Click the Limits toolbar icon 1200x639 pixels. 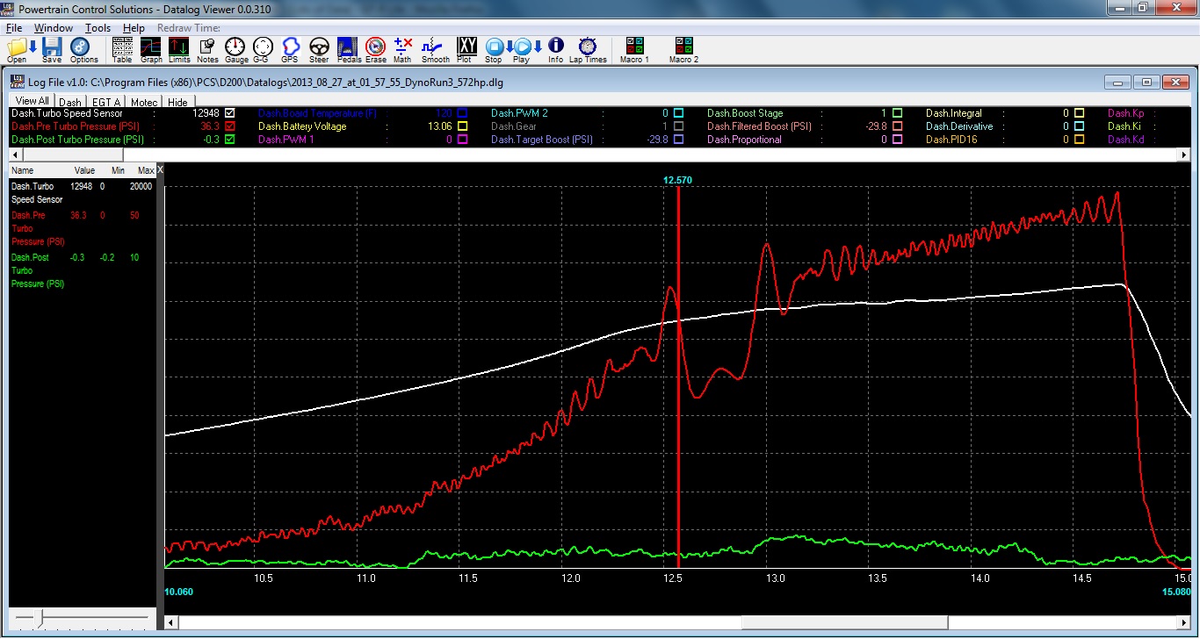[x=179, y=48]
